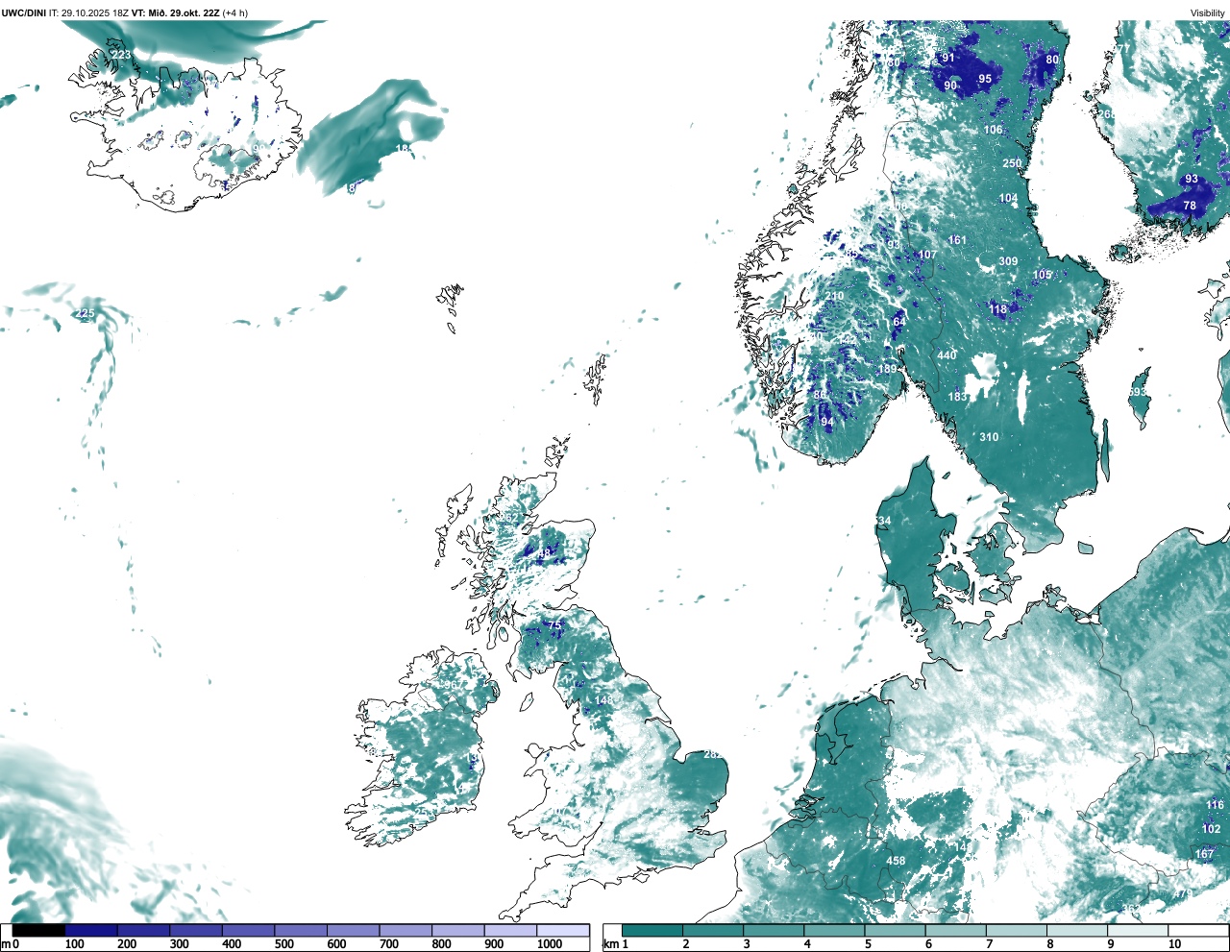Click the '78' value in southern Finland
Viewport: 1230px width, 952px height.
point(1190,206)
